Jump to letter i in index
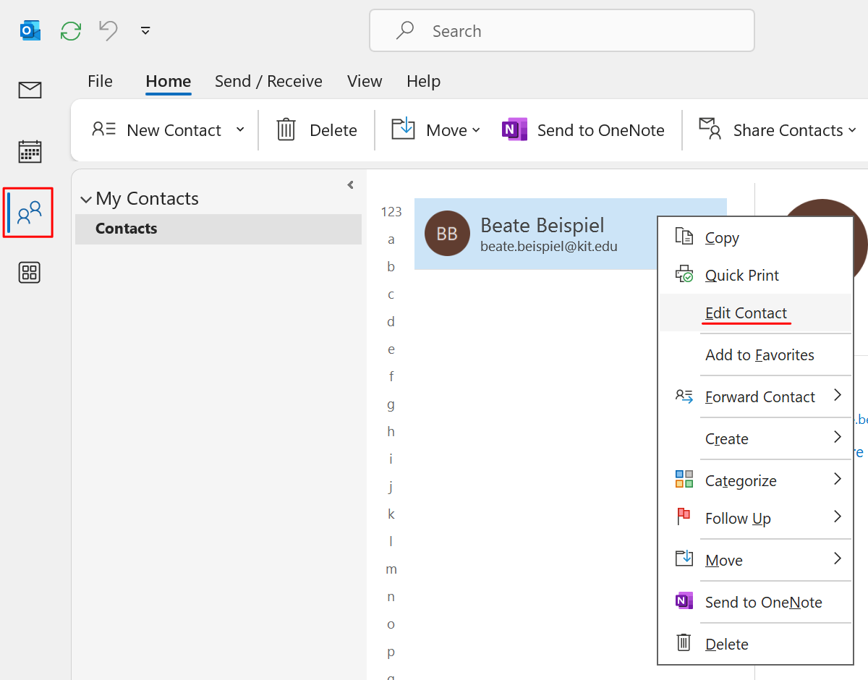868x680 pixels. point(391,459)
